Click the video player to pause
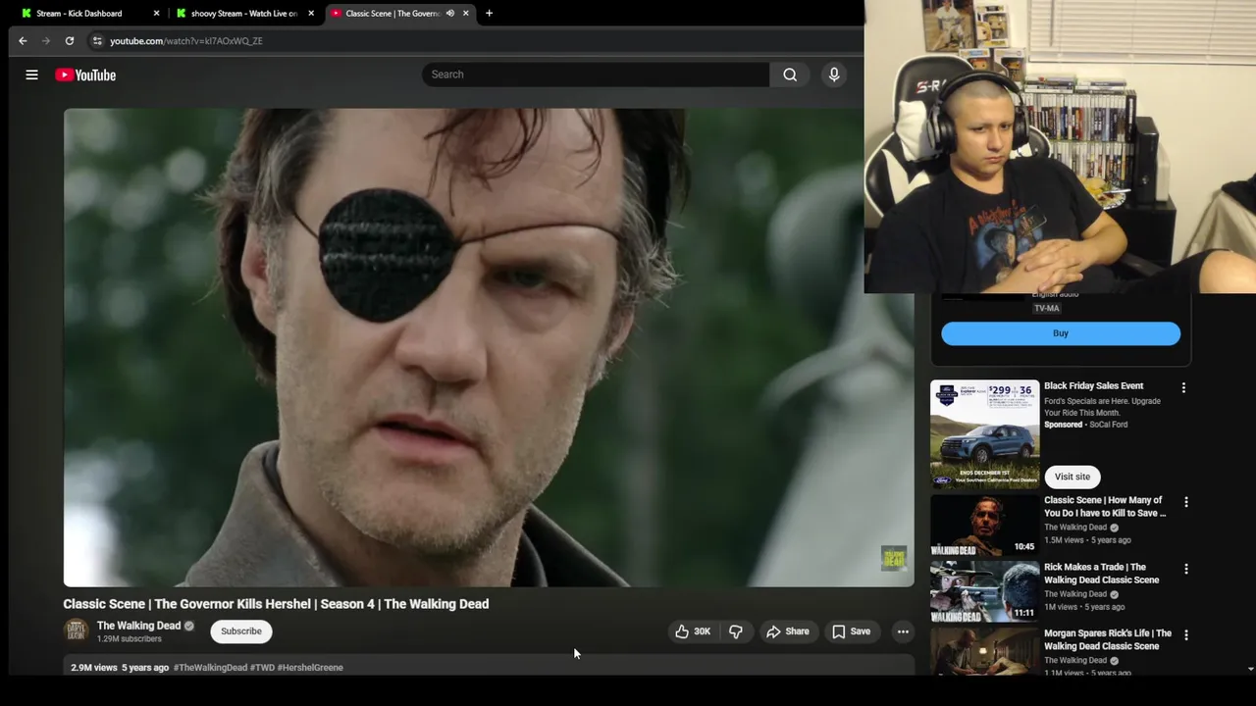 pos(489,347)
